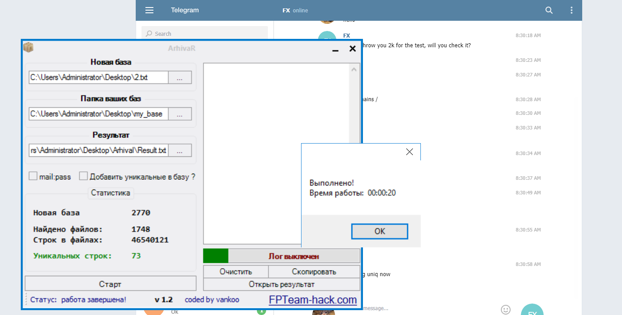Click the Строк в файлах value 46540121
The height and width of the screenshot is (315, 622).
[x=150, y=240]
